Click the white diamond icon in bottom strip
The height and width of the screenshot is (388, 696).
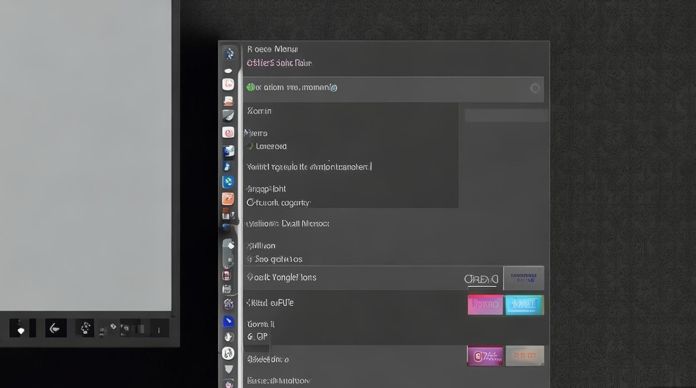pos(21,329)
